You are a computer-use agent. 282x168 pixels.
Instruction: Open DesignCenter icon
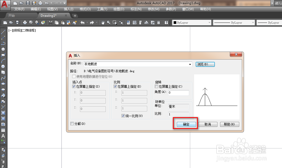coord(135,23)
